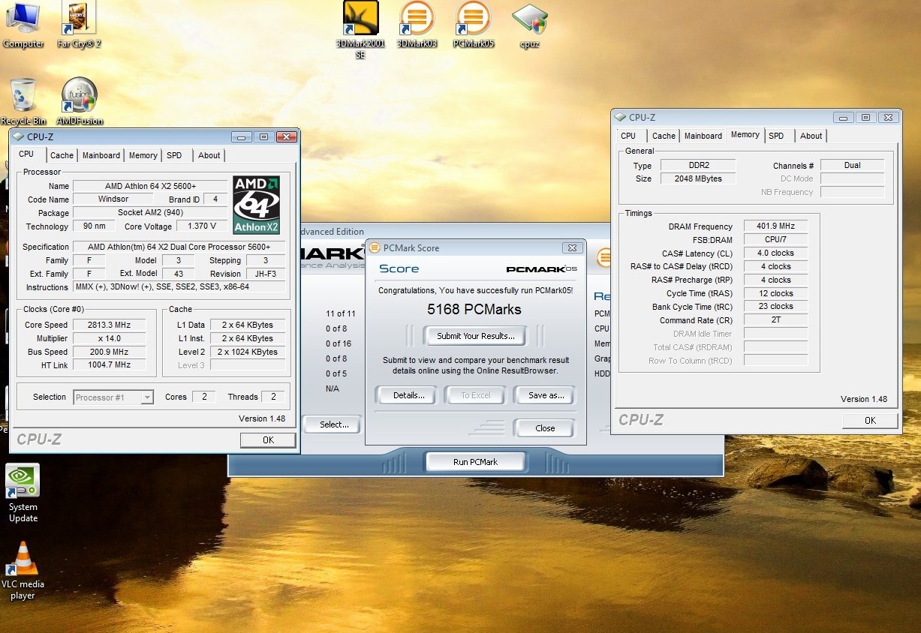Click the processor name AMD Athlon 64 X2 5600+
The image size is (921, 633).
(150, 186)
